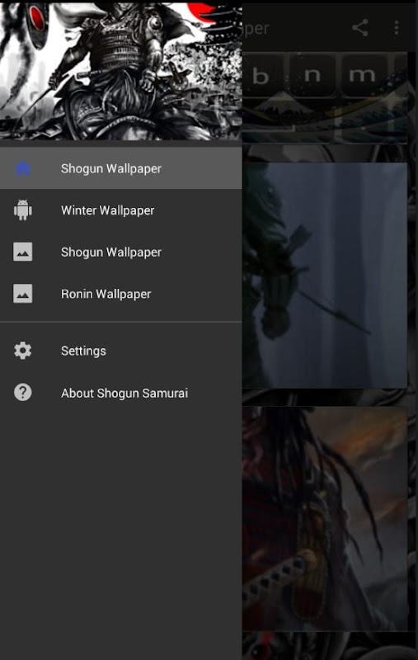418x660 pixels.
Task: Open the Ronin Wallpaper menu item
Action: [120, 294]
